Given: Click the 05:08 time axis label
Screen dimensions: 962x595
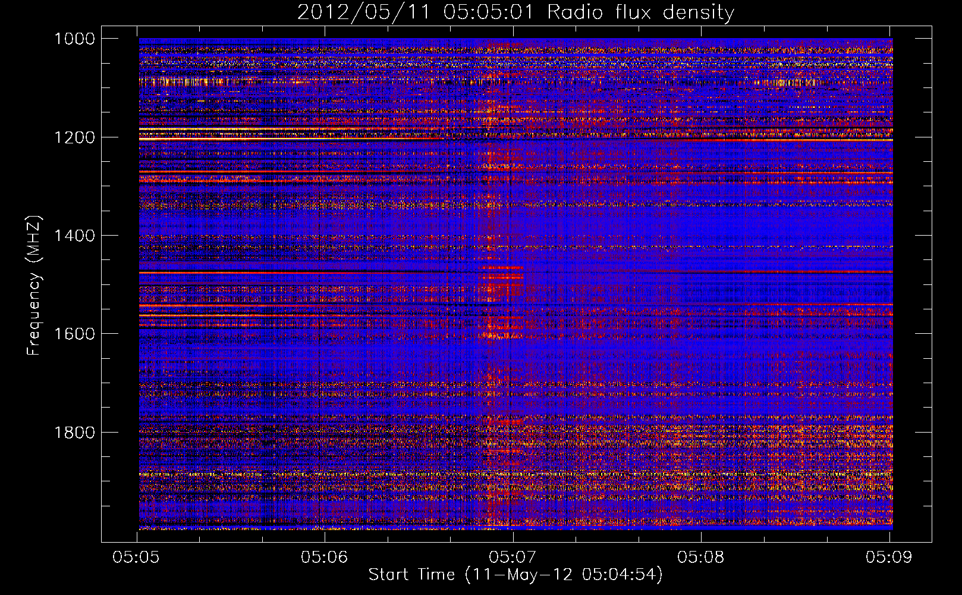Looking at the screenshot, I should tap(702, 557).
